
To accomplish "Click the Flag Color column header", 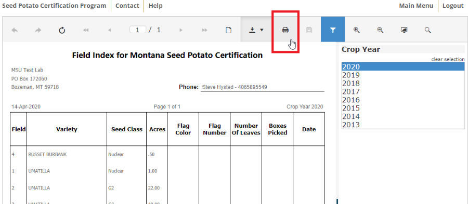I will pyautogui.click(x=183, y=129).
